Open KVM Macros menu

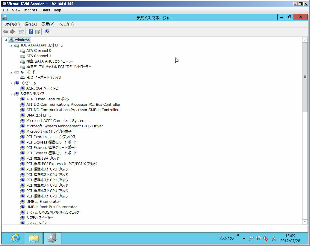click(31, 10)
